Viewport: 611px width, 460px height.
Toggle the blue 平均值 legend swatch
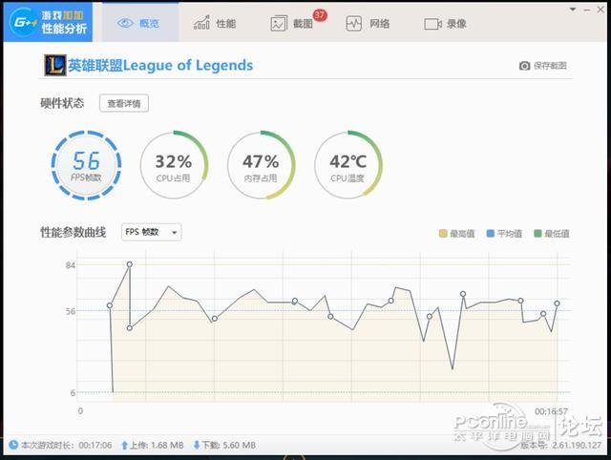pyautogui.click(x=491, y=233)
